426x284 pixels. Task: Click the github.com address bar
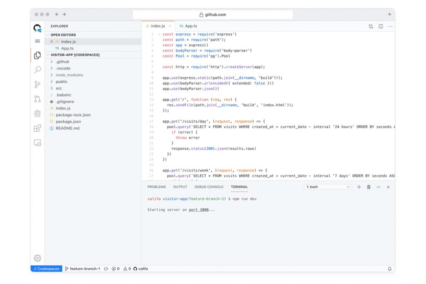pyautogui.click(x=213, y=15)
